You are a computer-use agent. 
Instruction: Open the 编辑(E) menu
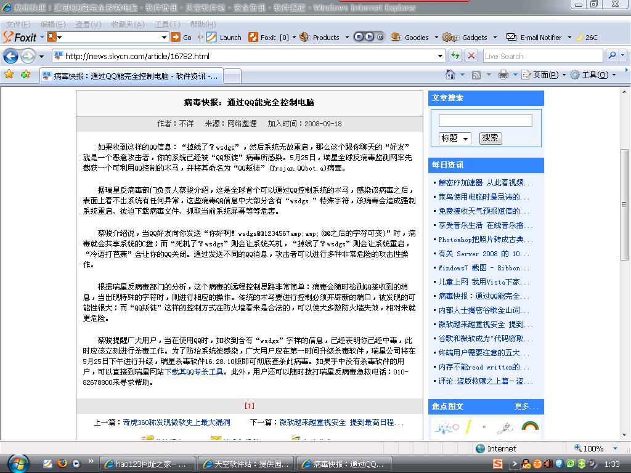53,25
